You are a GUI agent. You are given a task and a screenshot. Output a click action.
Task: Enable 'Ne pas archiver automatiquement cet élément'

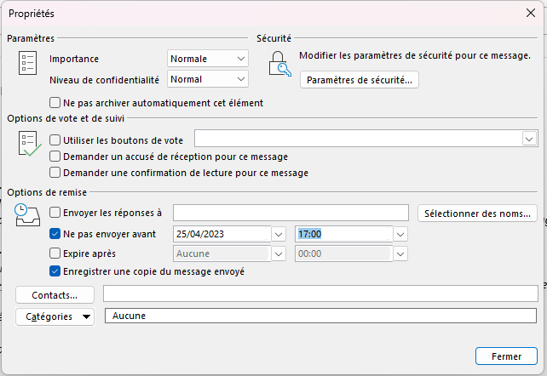(55, 103)
